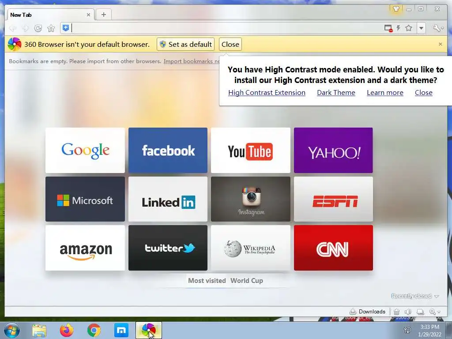Open the Google speed dial tile
The height and width of the screenshot is (339, 452).
click(85, 150)
